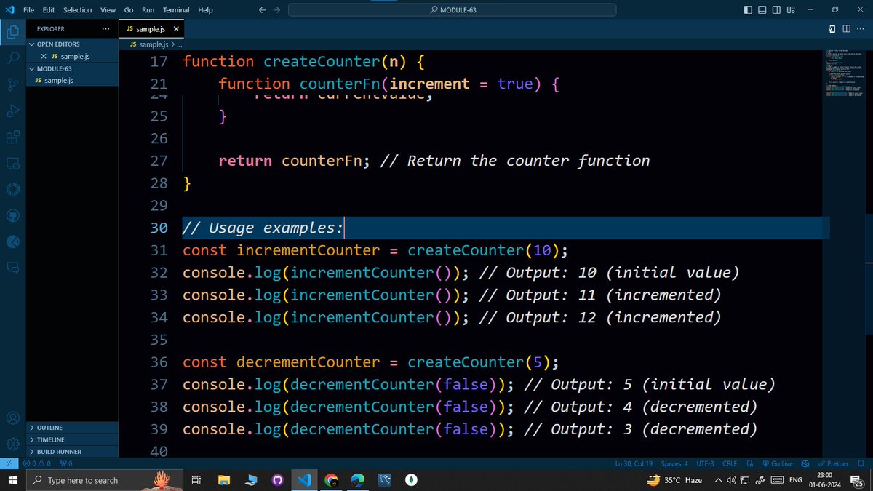Click the MODULE-63 command center search box
This screenshot has width=873, height=491.
pyautogui.click(x=452, y=10)
